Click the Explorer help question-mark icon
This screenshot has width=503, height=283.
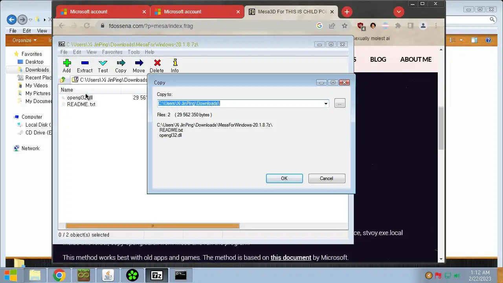(488, 40)
